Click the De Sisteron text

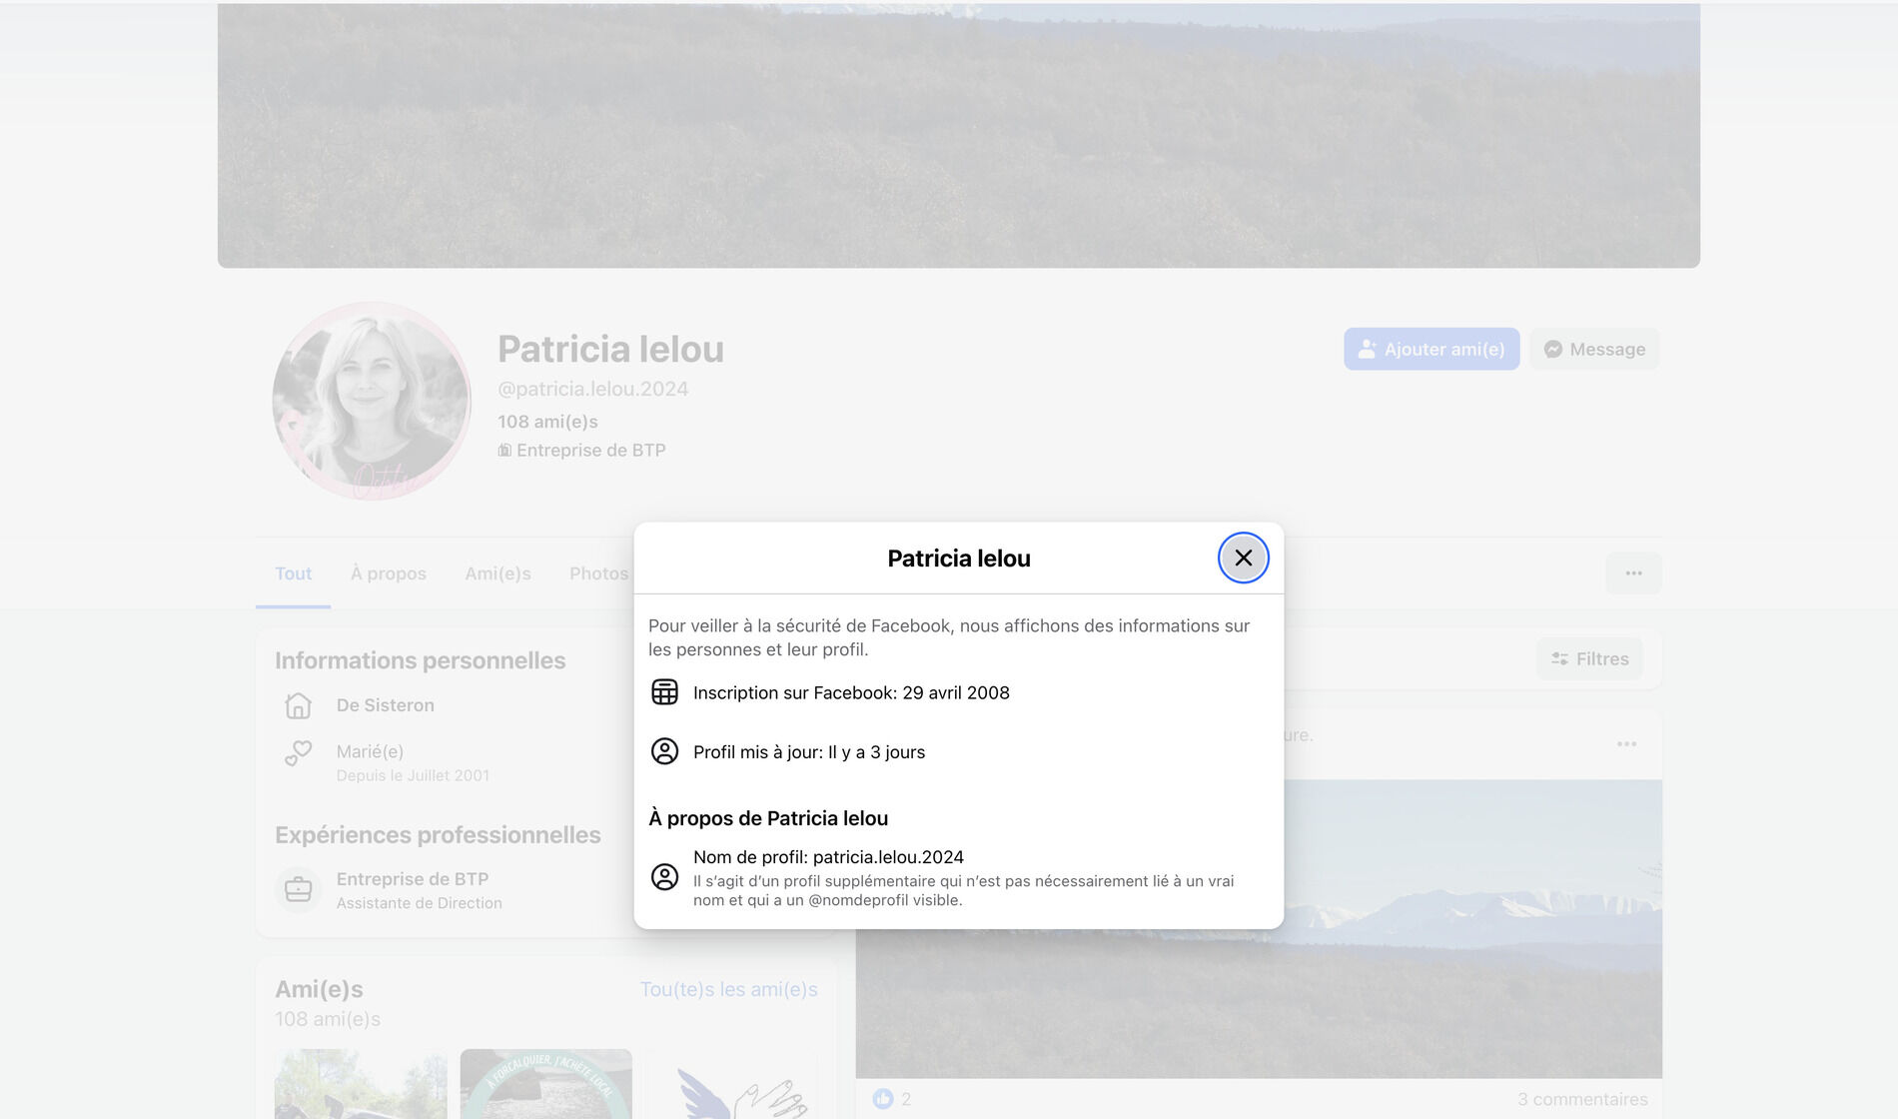click(x=385, y=705)
